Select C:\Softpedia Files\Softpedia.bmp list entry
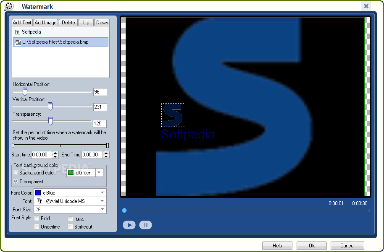Screen dimensions: 384x252 pos(60,42)
